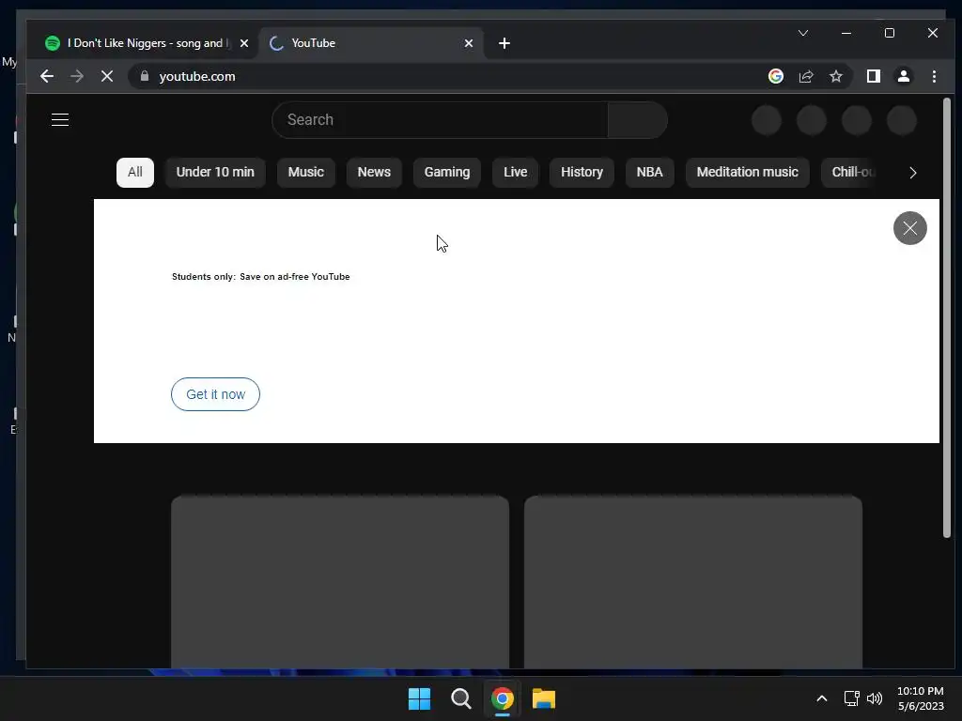Open a new tab with plus button
This screenshot has width=962, height=721.
(x=504, y=43)
